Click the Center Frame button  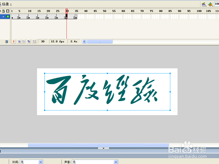click(14, 42)
